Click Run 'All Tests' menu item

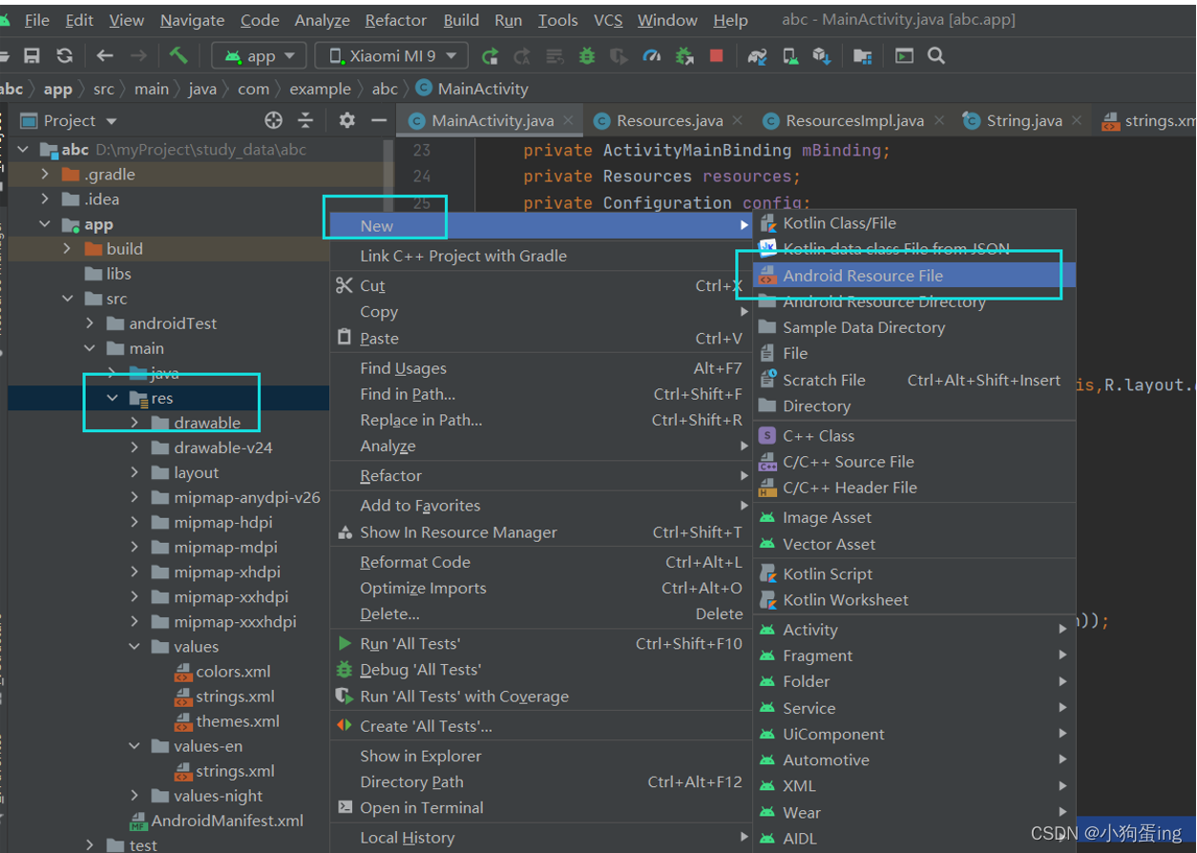point(541,643)
